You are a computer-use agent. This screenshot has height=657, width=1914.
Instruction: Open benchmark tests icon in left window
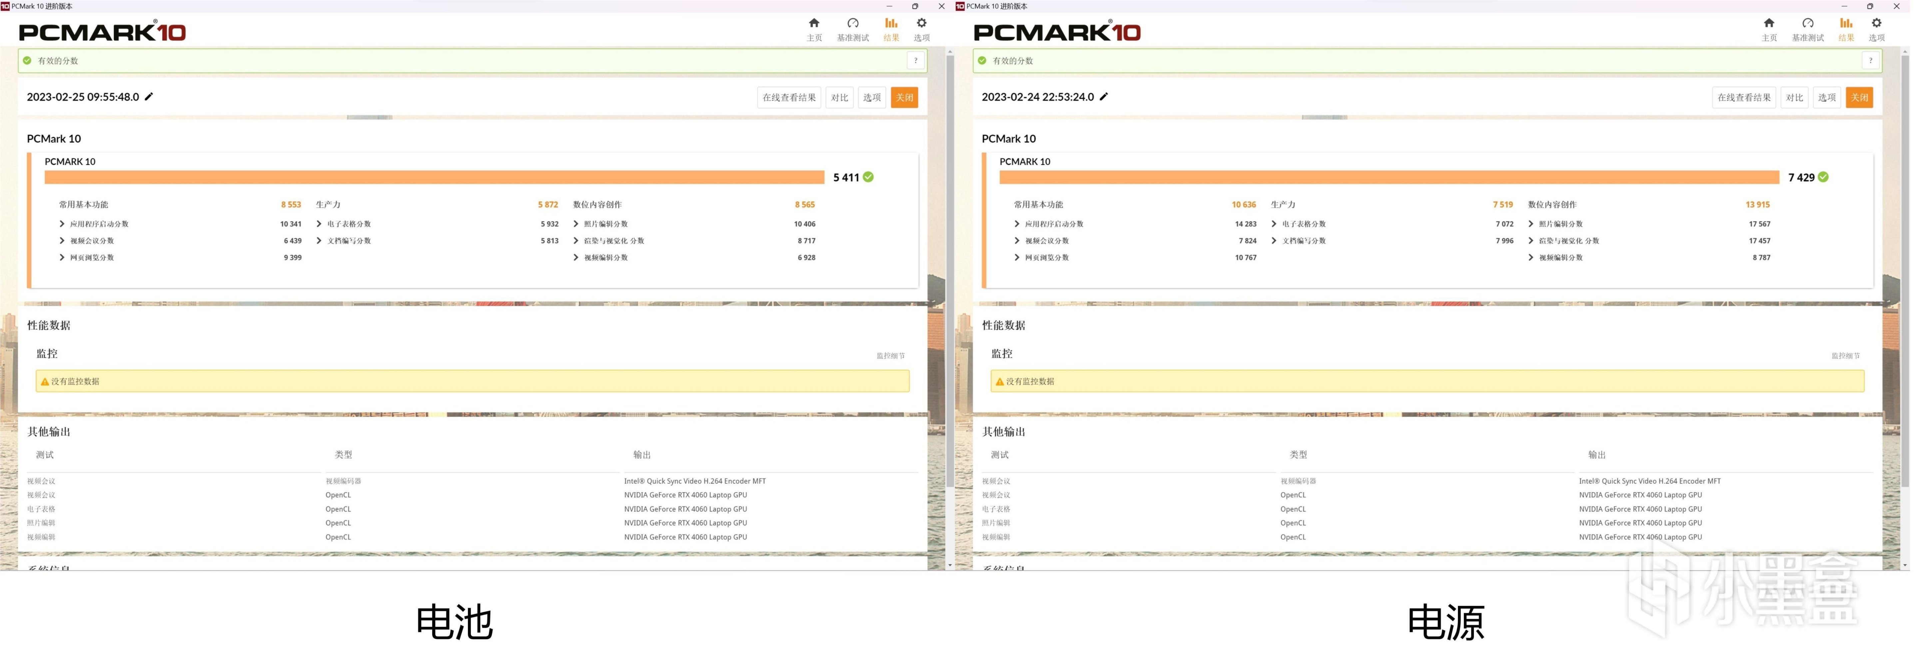pos(854,24)
